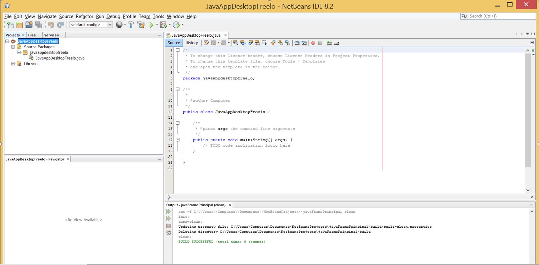Screen dimensions: 539x265
Task: Click the Uncomment lines icon
Action: [337, 43]
